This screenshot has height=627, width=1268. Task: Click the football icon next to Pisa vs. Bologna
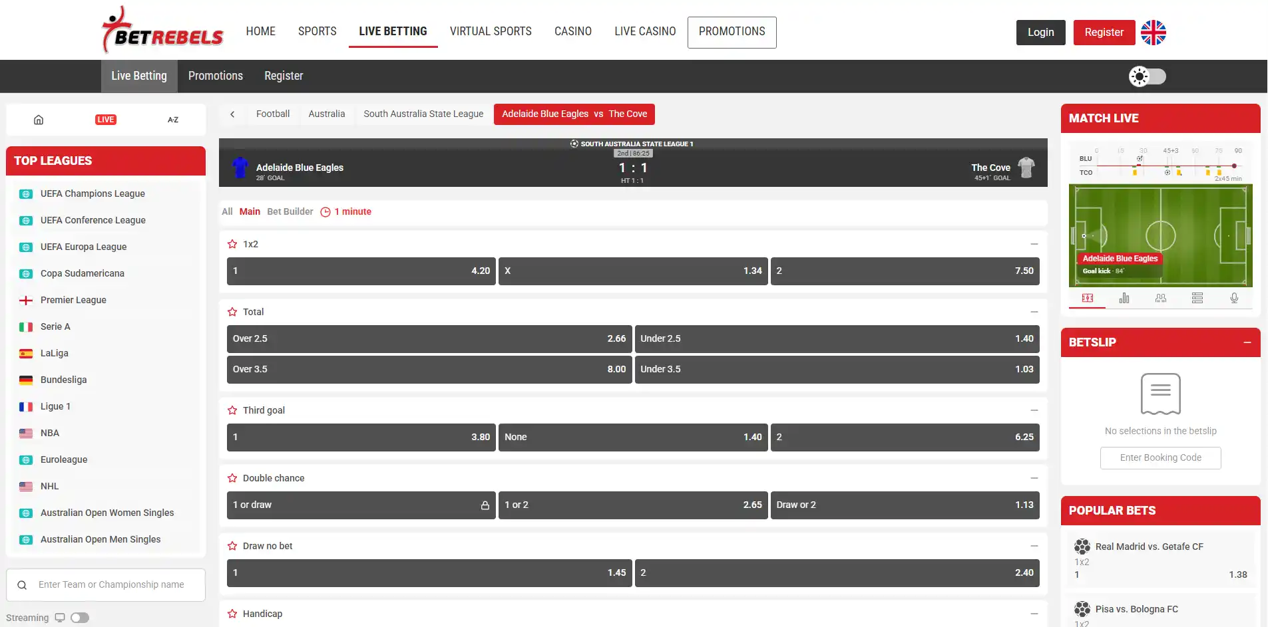point(1082,609)
